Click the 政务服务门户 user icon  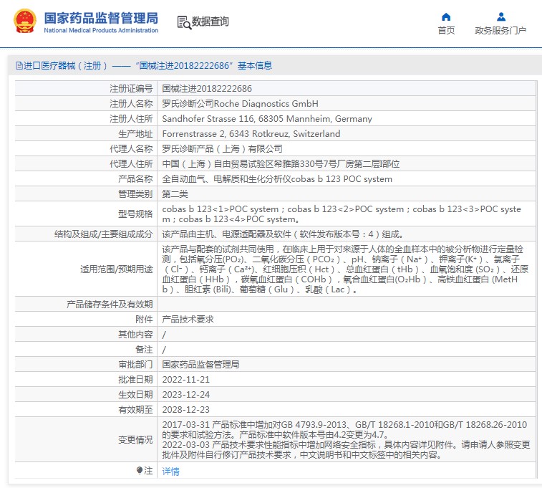[501, 16]
